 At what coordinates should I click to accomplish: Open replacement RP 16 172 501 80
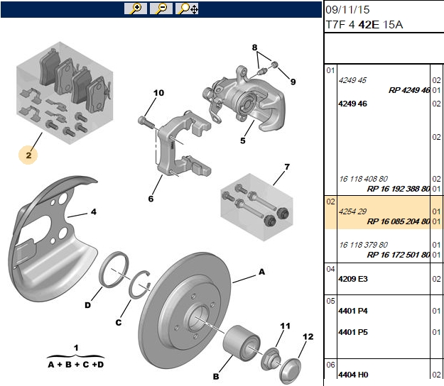(x=399, y=255)
